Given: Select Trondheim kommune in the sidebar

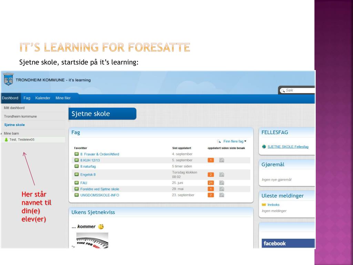Looking at the screenshot, I should (x=20, y=117).
